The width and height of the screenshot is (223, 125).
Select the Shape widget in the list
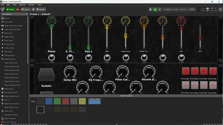pos(7,18)
